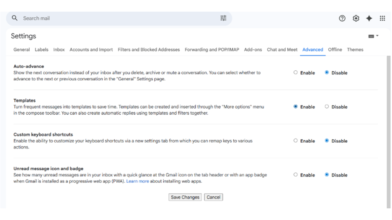Click the Save Changes button

[185, 197]
